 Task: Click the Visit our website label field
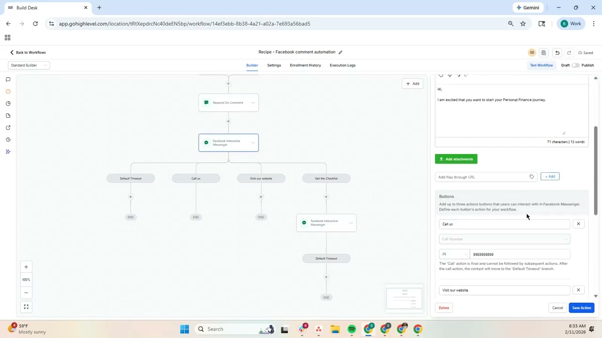[x=505, y=290]
